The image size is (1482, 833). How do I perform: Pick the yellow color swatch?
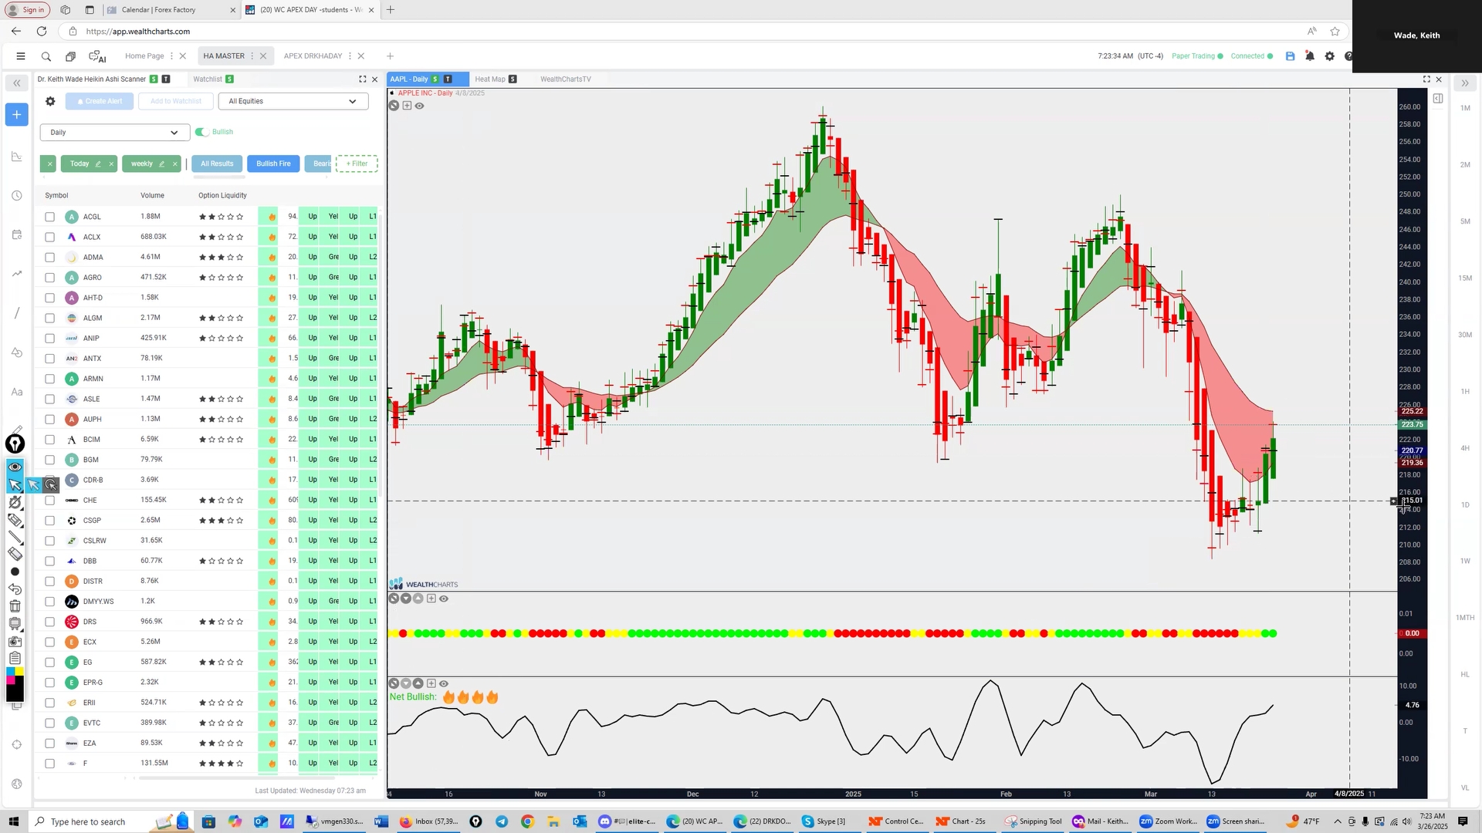point(19,671)
